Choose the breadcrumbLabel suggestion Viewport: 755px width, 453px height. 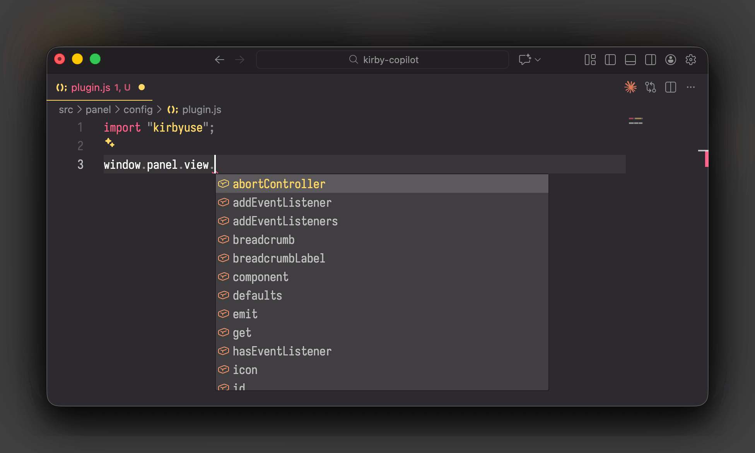(x=382, y=258)
